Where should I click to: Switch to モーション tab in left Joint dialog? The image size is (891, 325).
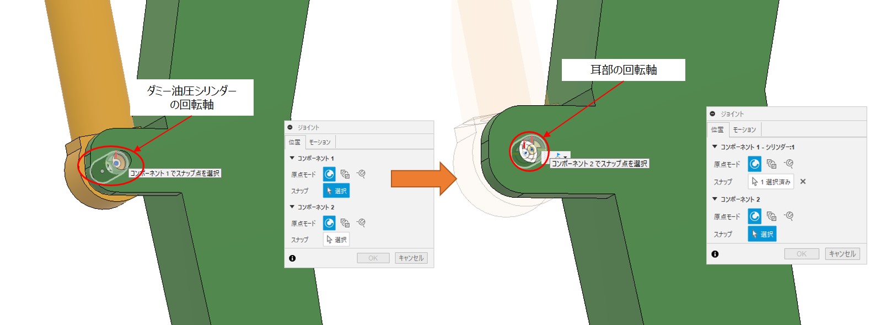[x=319, y=142]
